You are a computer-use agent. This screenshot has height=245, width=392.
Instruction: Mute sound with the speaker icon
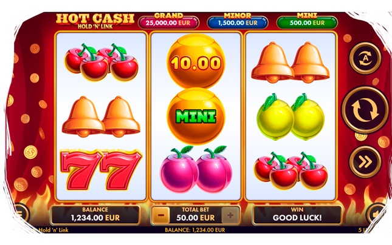[x=376, y=215]
